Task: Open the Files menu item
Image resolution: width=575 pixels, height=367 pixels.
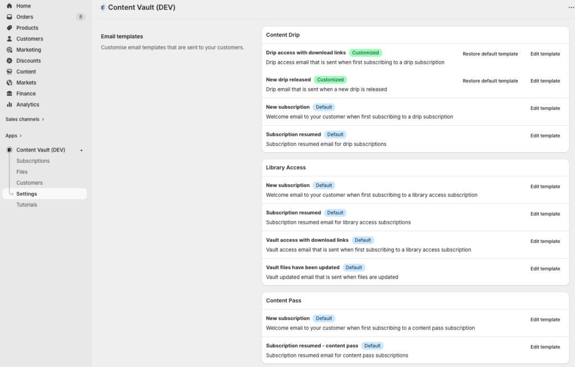Action: [x=22, y=172]
